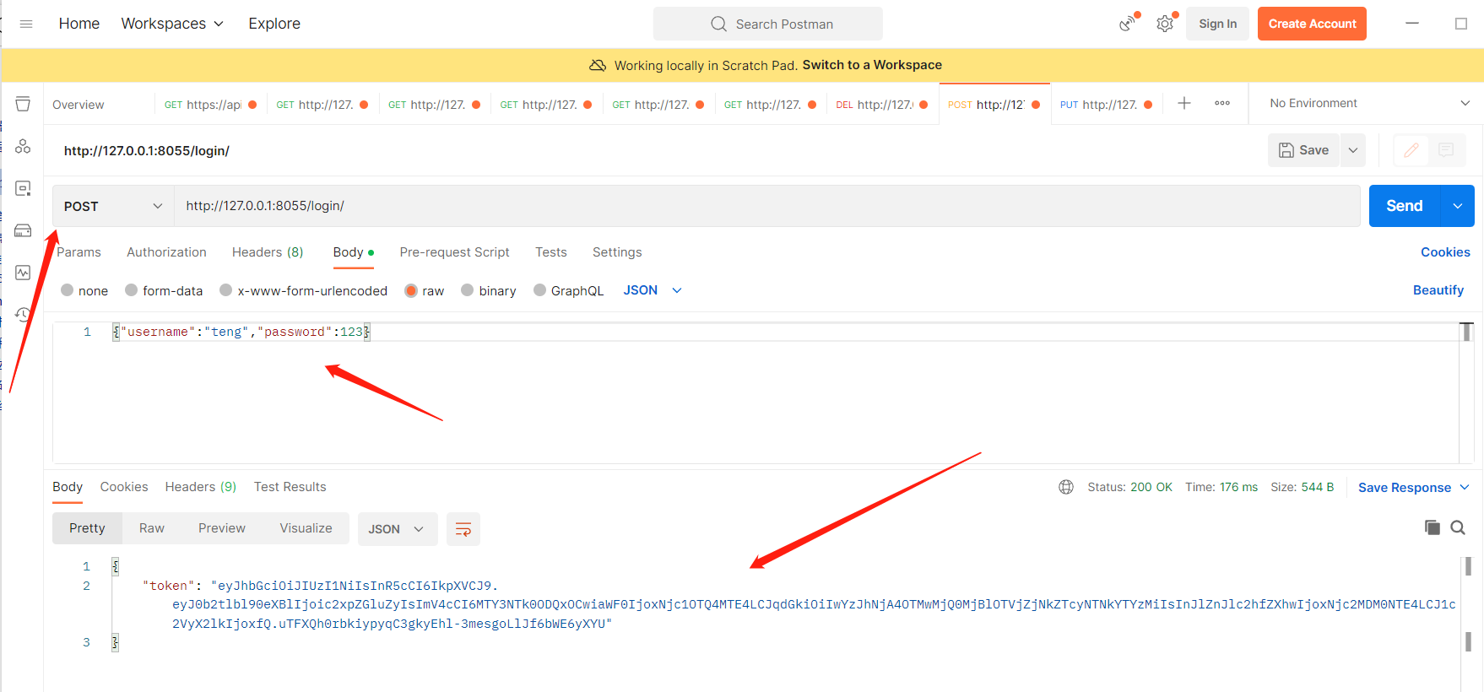
Task: Open settings via the gear icon
Action: tap(1165, 24)
